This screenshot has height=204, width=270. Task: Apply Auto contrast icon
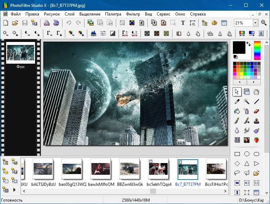[x=134, y=33]
